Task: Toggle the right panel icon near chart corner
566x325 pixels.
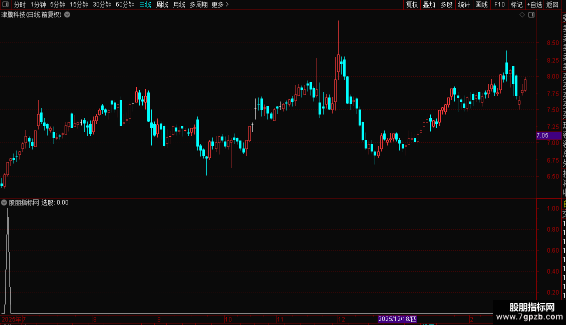Action: point(531,15)
